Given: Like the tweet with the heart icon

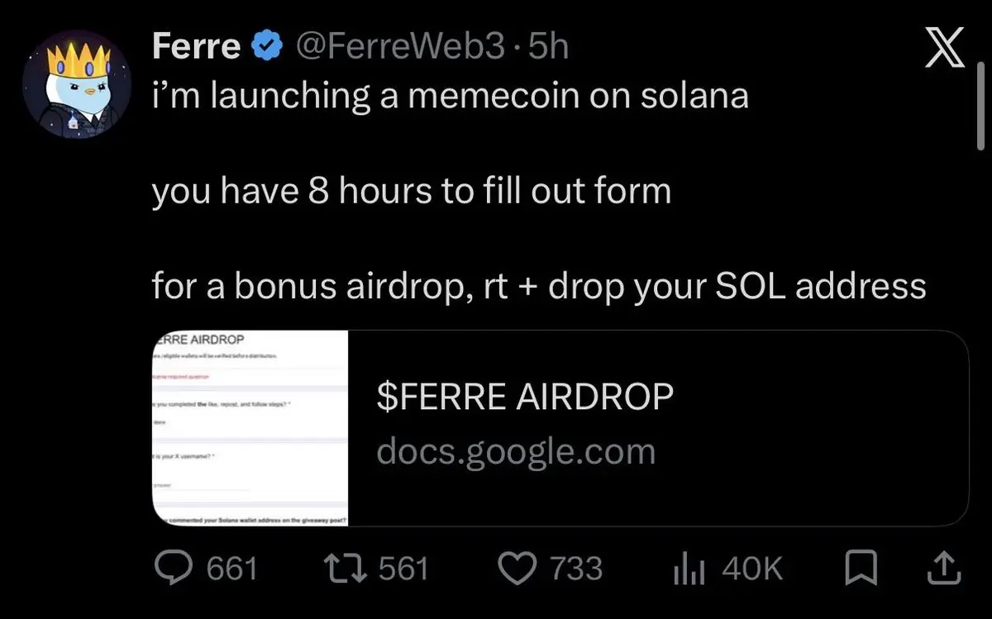Looking at the screenshot, I should pos(517,569).
